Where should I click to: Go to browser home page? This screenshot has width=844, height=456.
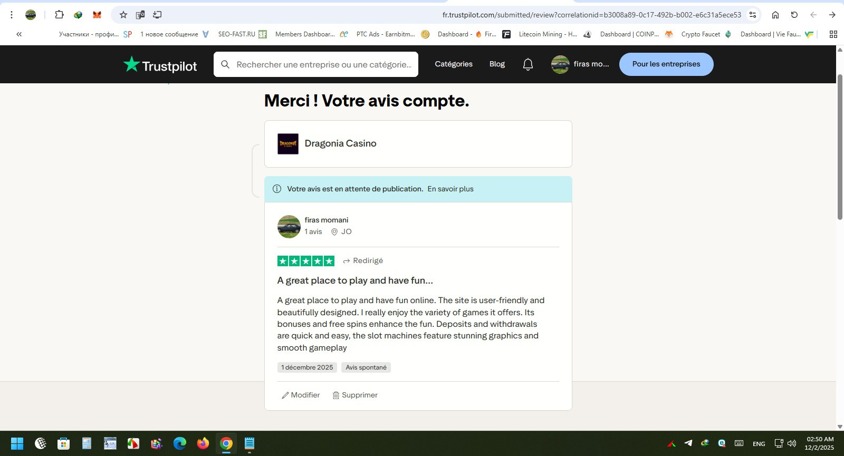pos(775,15)
